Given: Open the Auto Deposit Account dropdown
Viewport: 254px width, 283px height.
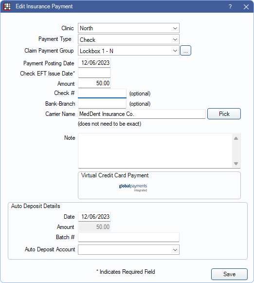Looking at the screenshot, I should pyautogui.click(x=128, y=249).
